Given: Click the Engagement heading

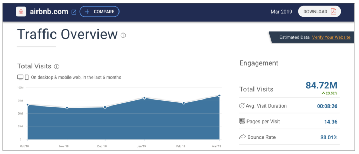Looking at the screenshot, I should coord(259,63).
